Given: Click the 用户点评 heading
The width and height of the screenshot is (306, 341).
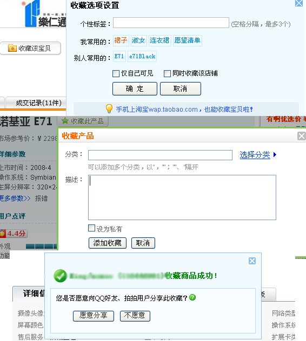Looking at the screenshot, I should [x=12, y=216].
